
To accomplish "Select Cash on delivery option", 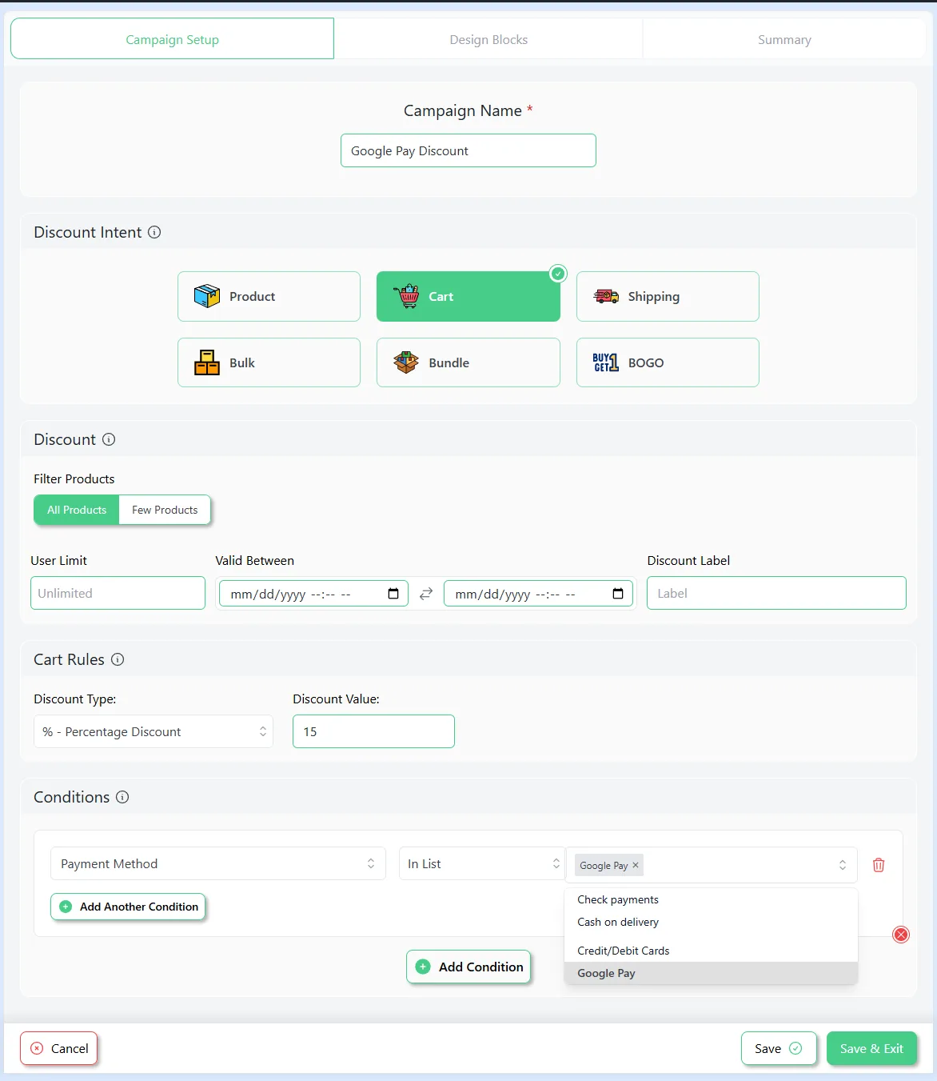I will (x=711, y=922).
